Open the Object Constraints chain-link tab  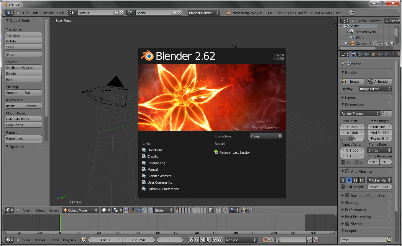click(380, 54)
